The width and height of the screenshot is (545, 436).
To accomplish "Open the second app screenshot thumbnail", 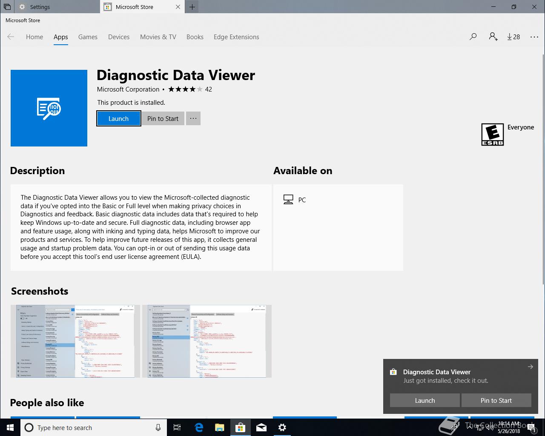I will [x=207, y=341].
